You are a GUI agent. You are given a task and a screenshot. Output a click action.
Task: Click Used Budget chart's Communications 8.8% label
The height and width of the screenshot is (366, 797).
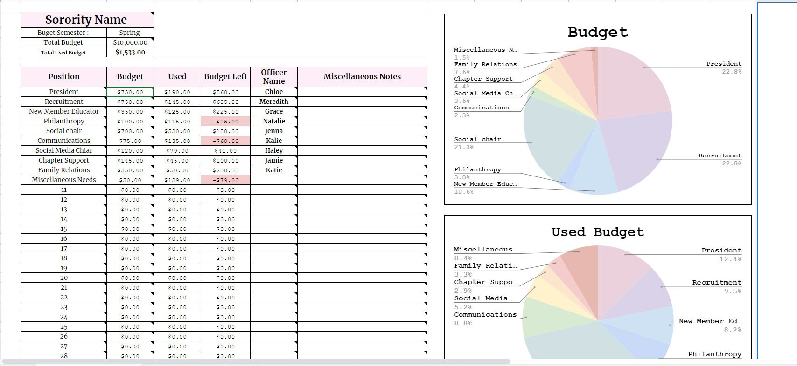(x=485, y=319)
